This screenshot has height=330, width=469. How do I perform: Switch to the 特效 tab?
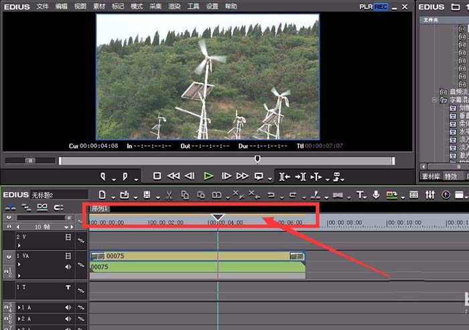(451, 177)
